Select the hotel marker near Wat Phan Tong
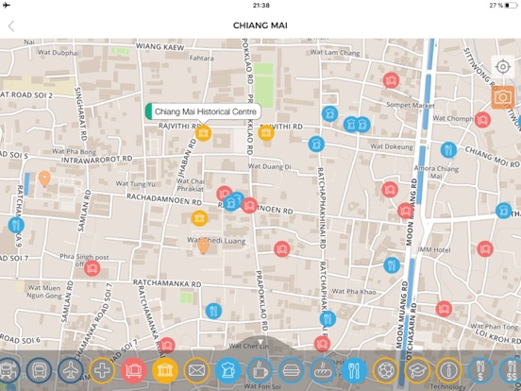The image size is (521, 391). pos(444,309)
